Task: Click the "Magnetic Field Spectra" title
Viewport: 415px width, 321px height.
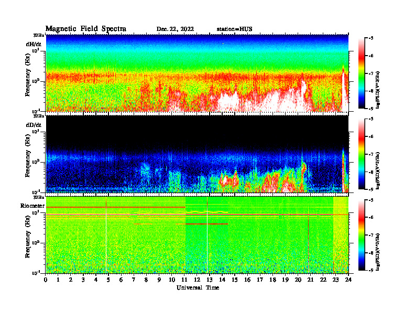Action: 86,29
